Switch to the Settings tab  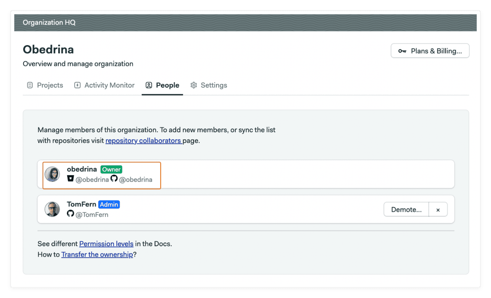click(x=214, y=85)
